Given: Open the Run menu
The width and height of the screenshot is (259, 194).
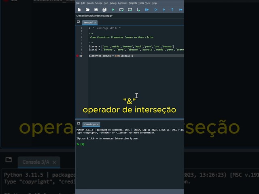Looking at the screenshot, I should point(106,3).
